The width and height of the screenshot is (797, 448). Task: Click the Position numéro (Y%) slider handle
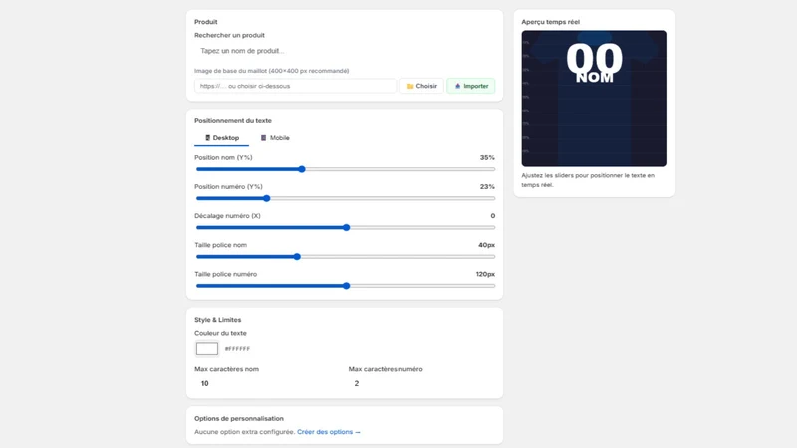[266, 198]
